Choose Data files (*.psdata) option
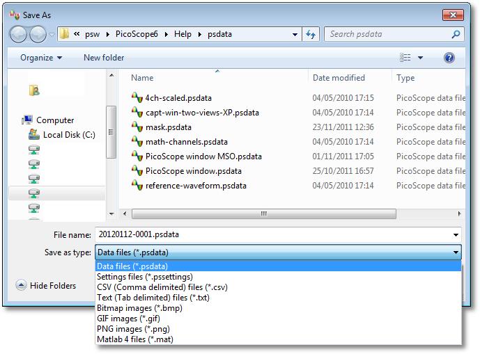The image size is (480, 354). (278, 266)
